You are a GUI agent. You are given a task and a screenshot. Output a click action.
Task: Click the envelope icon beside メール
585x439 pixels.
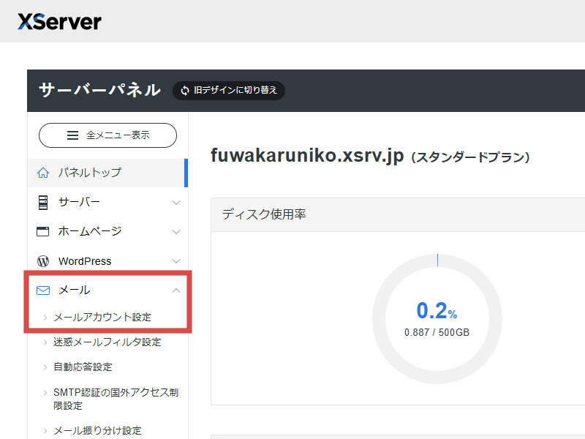pos(43,290)
